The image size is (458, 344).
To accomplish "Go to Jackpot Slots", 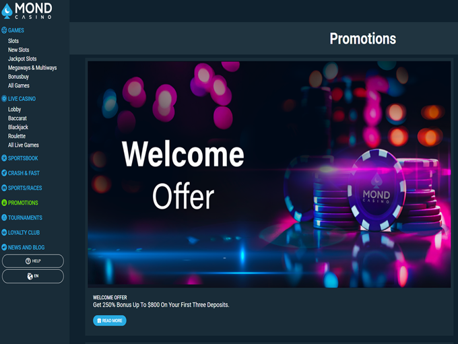I will [22, 59].
